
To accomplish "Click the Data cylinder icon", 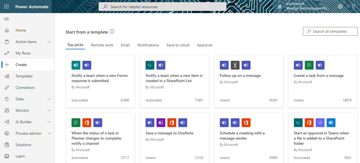I will pos(7,99).
